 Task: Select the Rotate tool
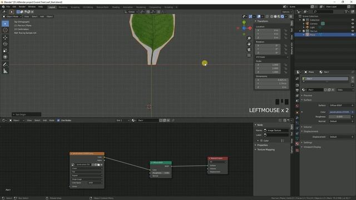click(x=5, y=44)
